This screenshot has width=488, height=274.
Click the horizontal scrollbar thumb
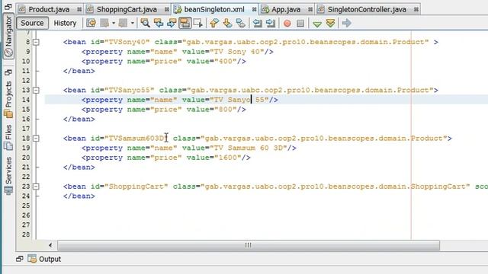249,245
